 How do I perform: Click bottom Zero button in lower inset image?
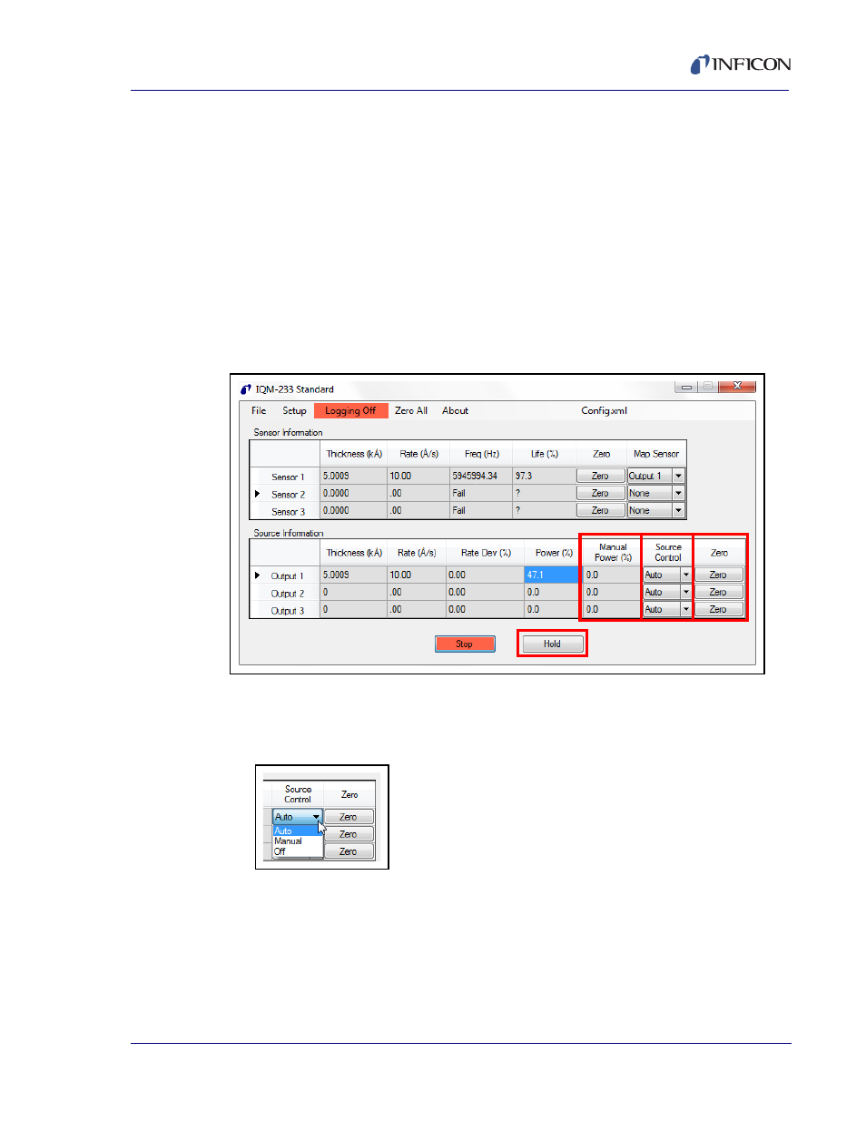(x=349, y=851)
